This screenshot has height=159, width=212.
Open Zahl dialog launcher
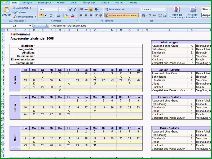point(166,21)
